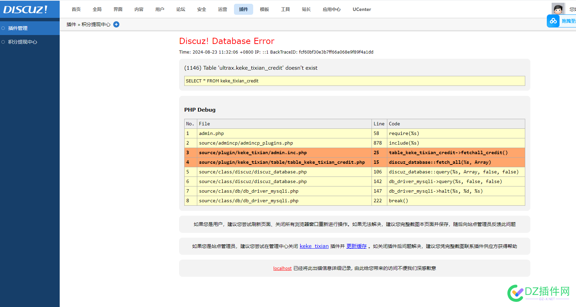The height and width of the screenshot is (307, 576).
Task: Click the require(%s) code cell
Action: 456,133
